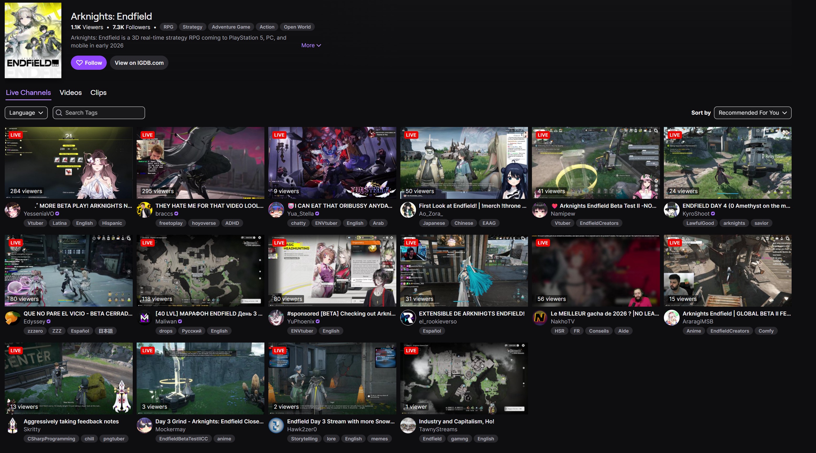Click the Search Tags input field
This screenshot has width=816, height=453.
pyautogui.click(x=99, y=113)
